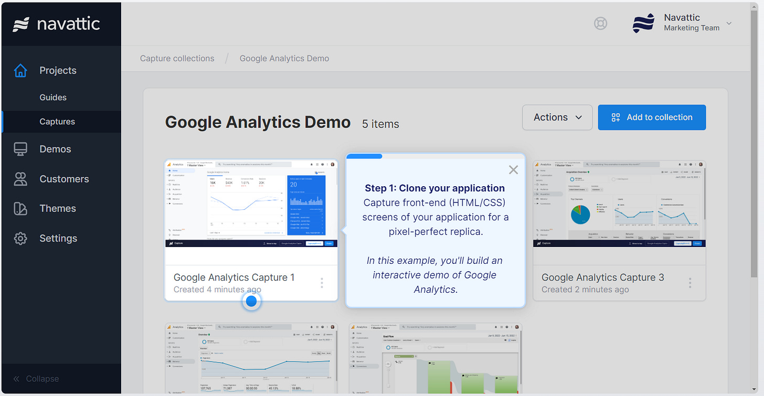This screenshot has width=764, height=396.
Task: Open the Actions dropdown
Action: pyautogui.click(x=557, y=117)
